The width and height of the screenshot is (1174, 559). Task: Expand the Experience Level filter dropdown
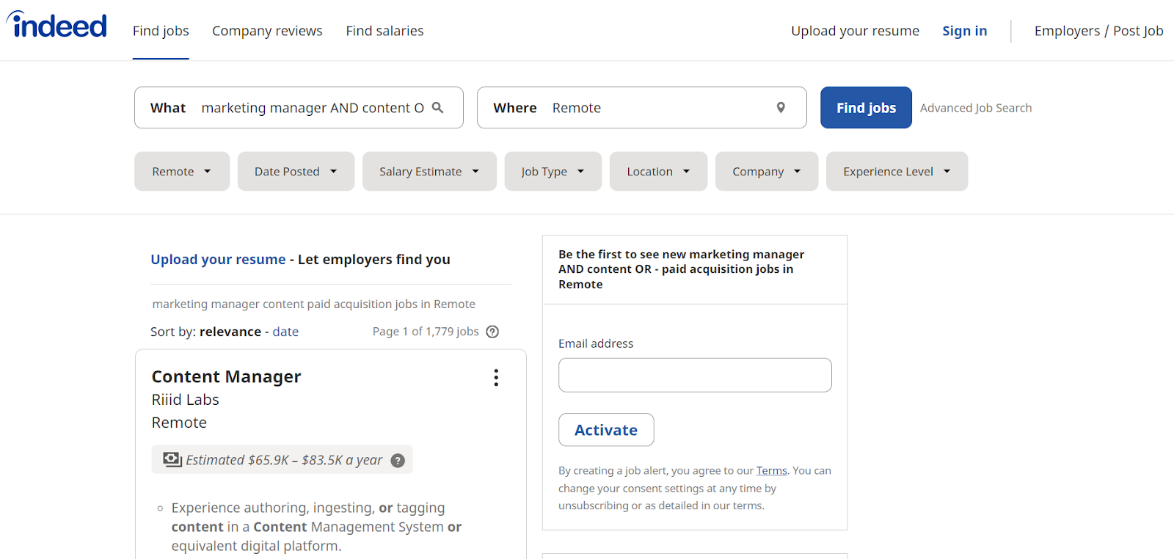pos(897,172)
